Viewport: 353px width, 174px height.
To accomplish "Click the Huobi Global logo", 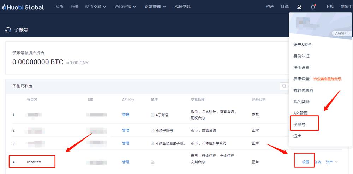I will 23,7.
